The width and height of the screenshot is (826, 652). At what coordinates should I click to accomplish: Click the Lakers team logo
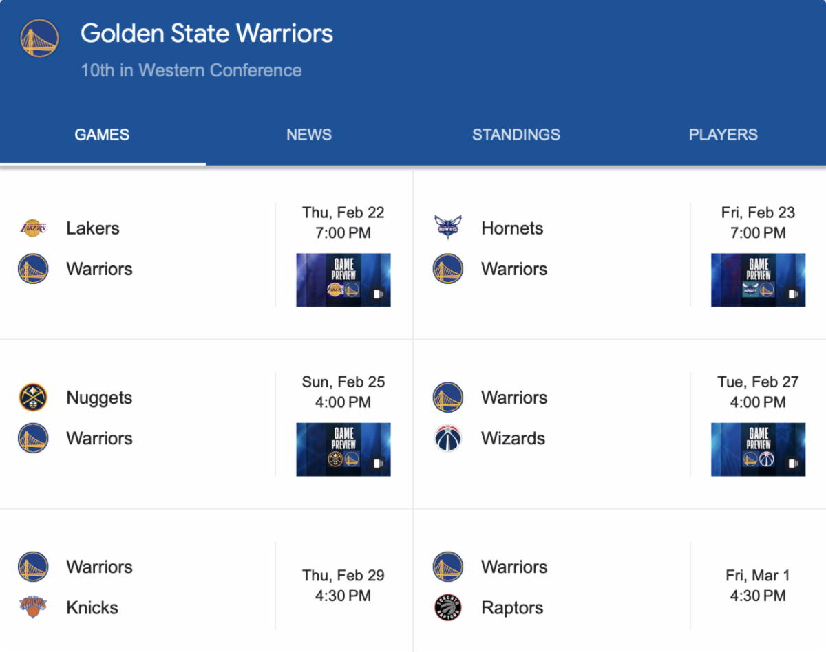pos(33,228)
